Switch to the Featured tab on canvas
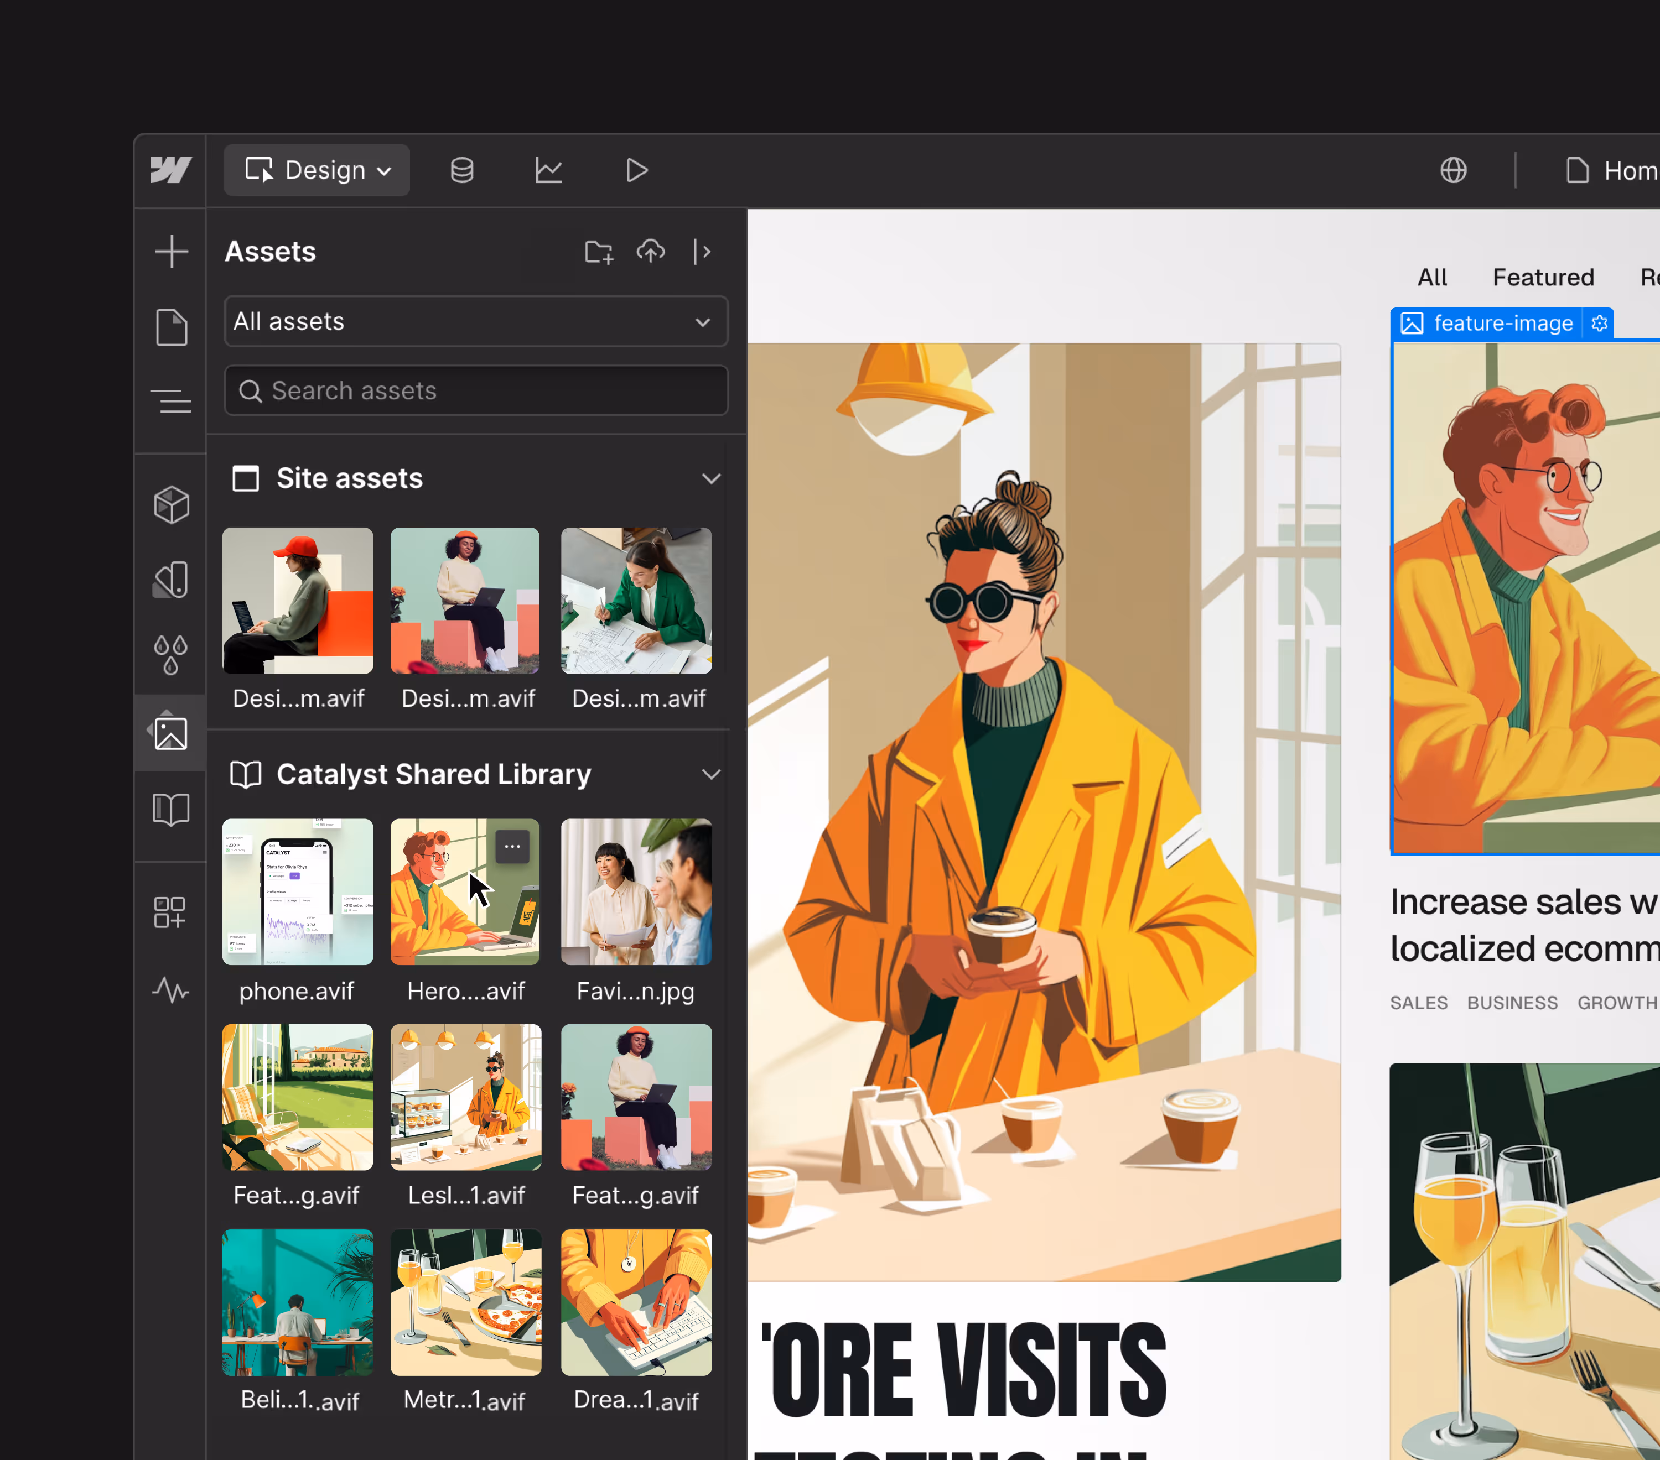The width and height of the screenshot is (1660, 1460). pyautogui.click(x=1543, y=278)
